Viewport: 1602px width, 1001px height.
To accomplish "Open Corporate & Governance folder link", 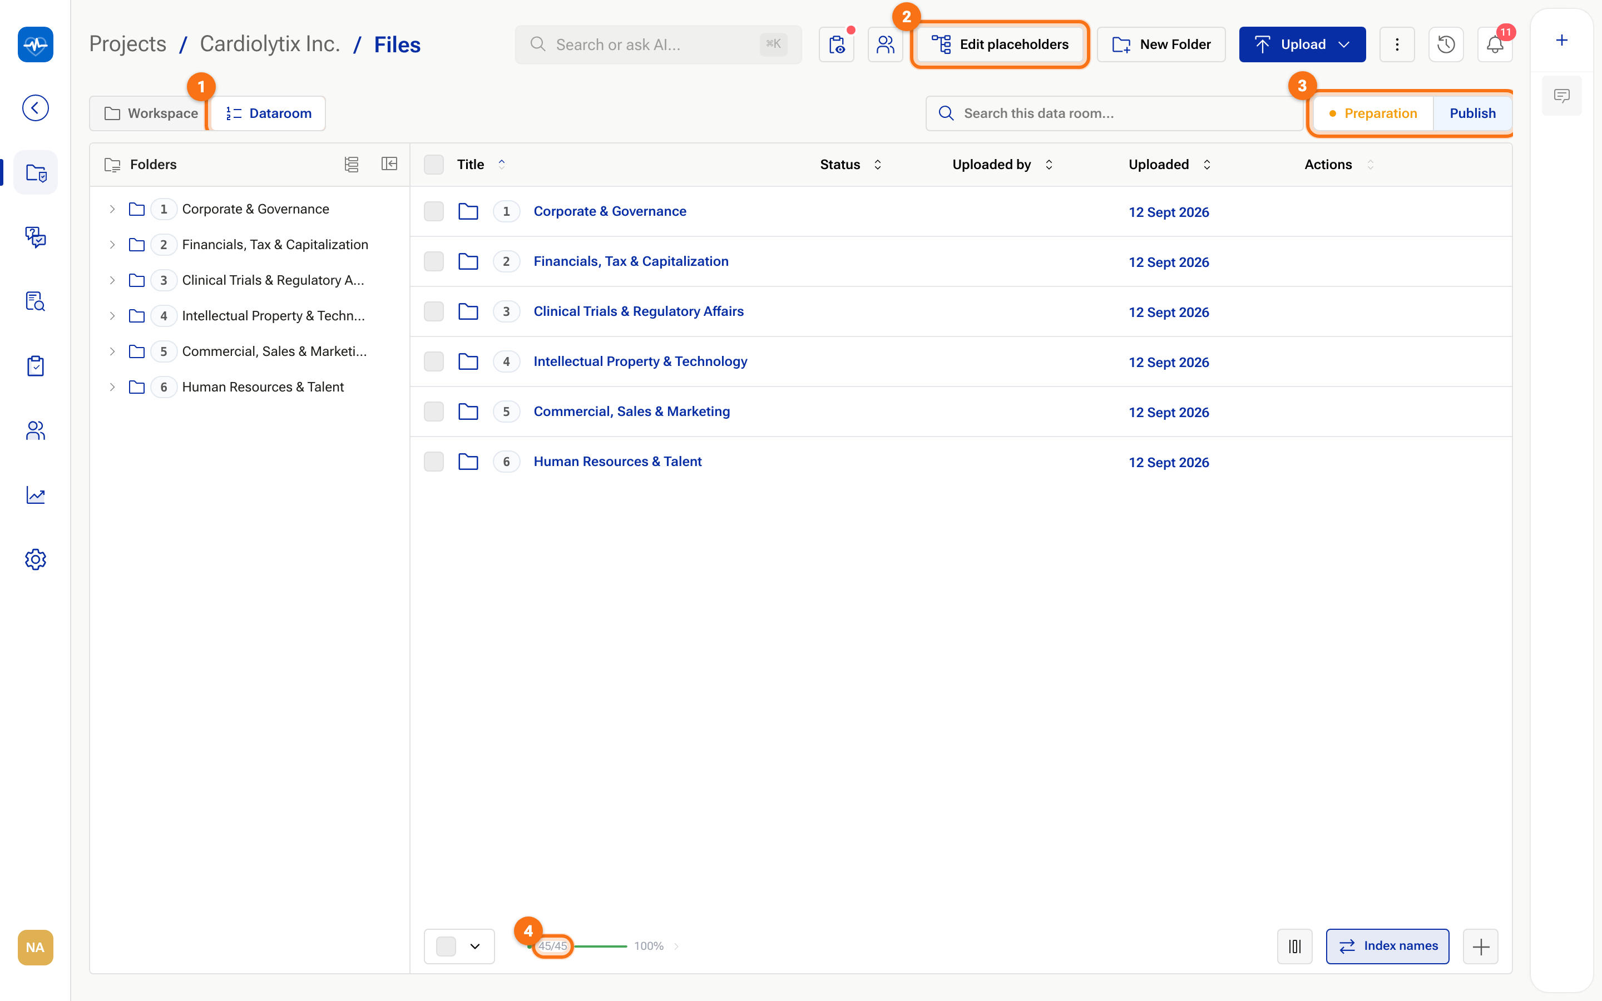I will 610,211.
